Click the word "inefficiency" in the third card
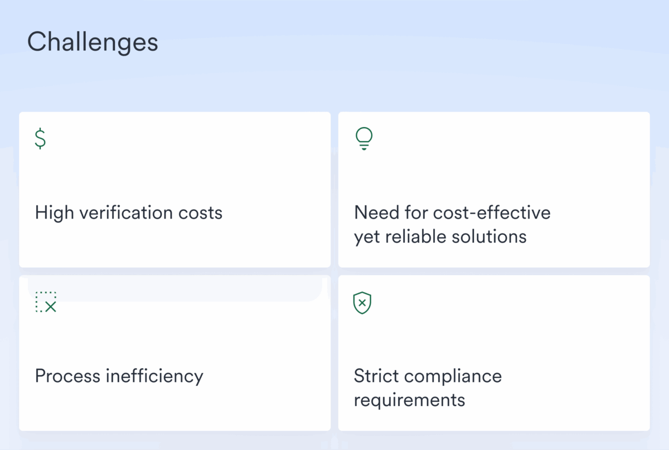The height and width of the screenshot is (450, 669). pos(154,376)
